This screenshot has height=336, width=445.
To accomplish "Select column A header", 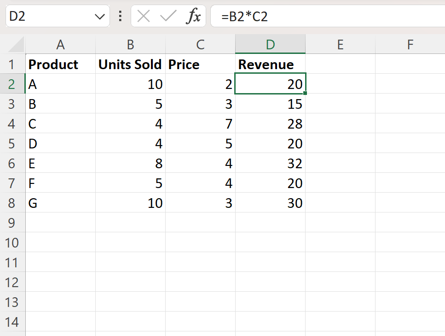I will click(x=61, y=45).
